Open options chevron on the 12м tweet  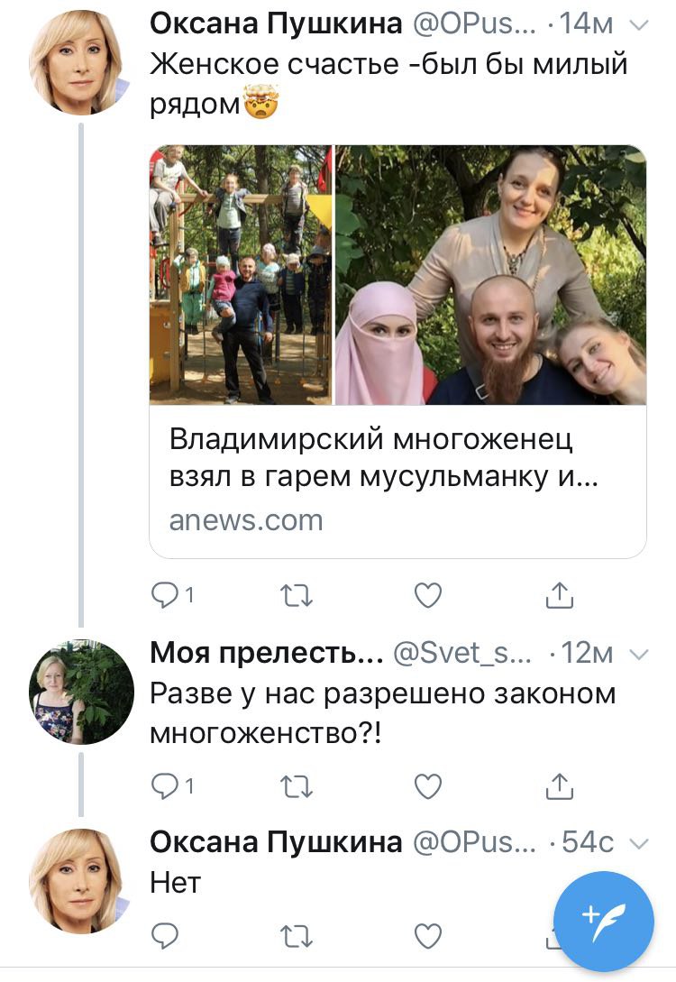point(638,655)
